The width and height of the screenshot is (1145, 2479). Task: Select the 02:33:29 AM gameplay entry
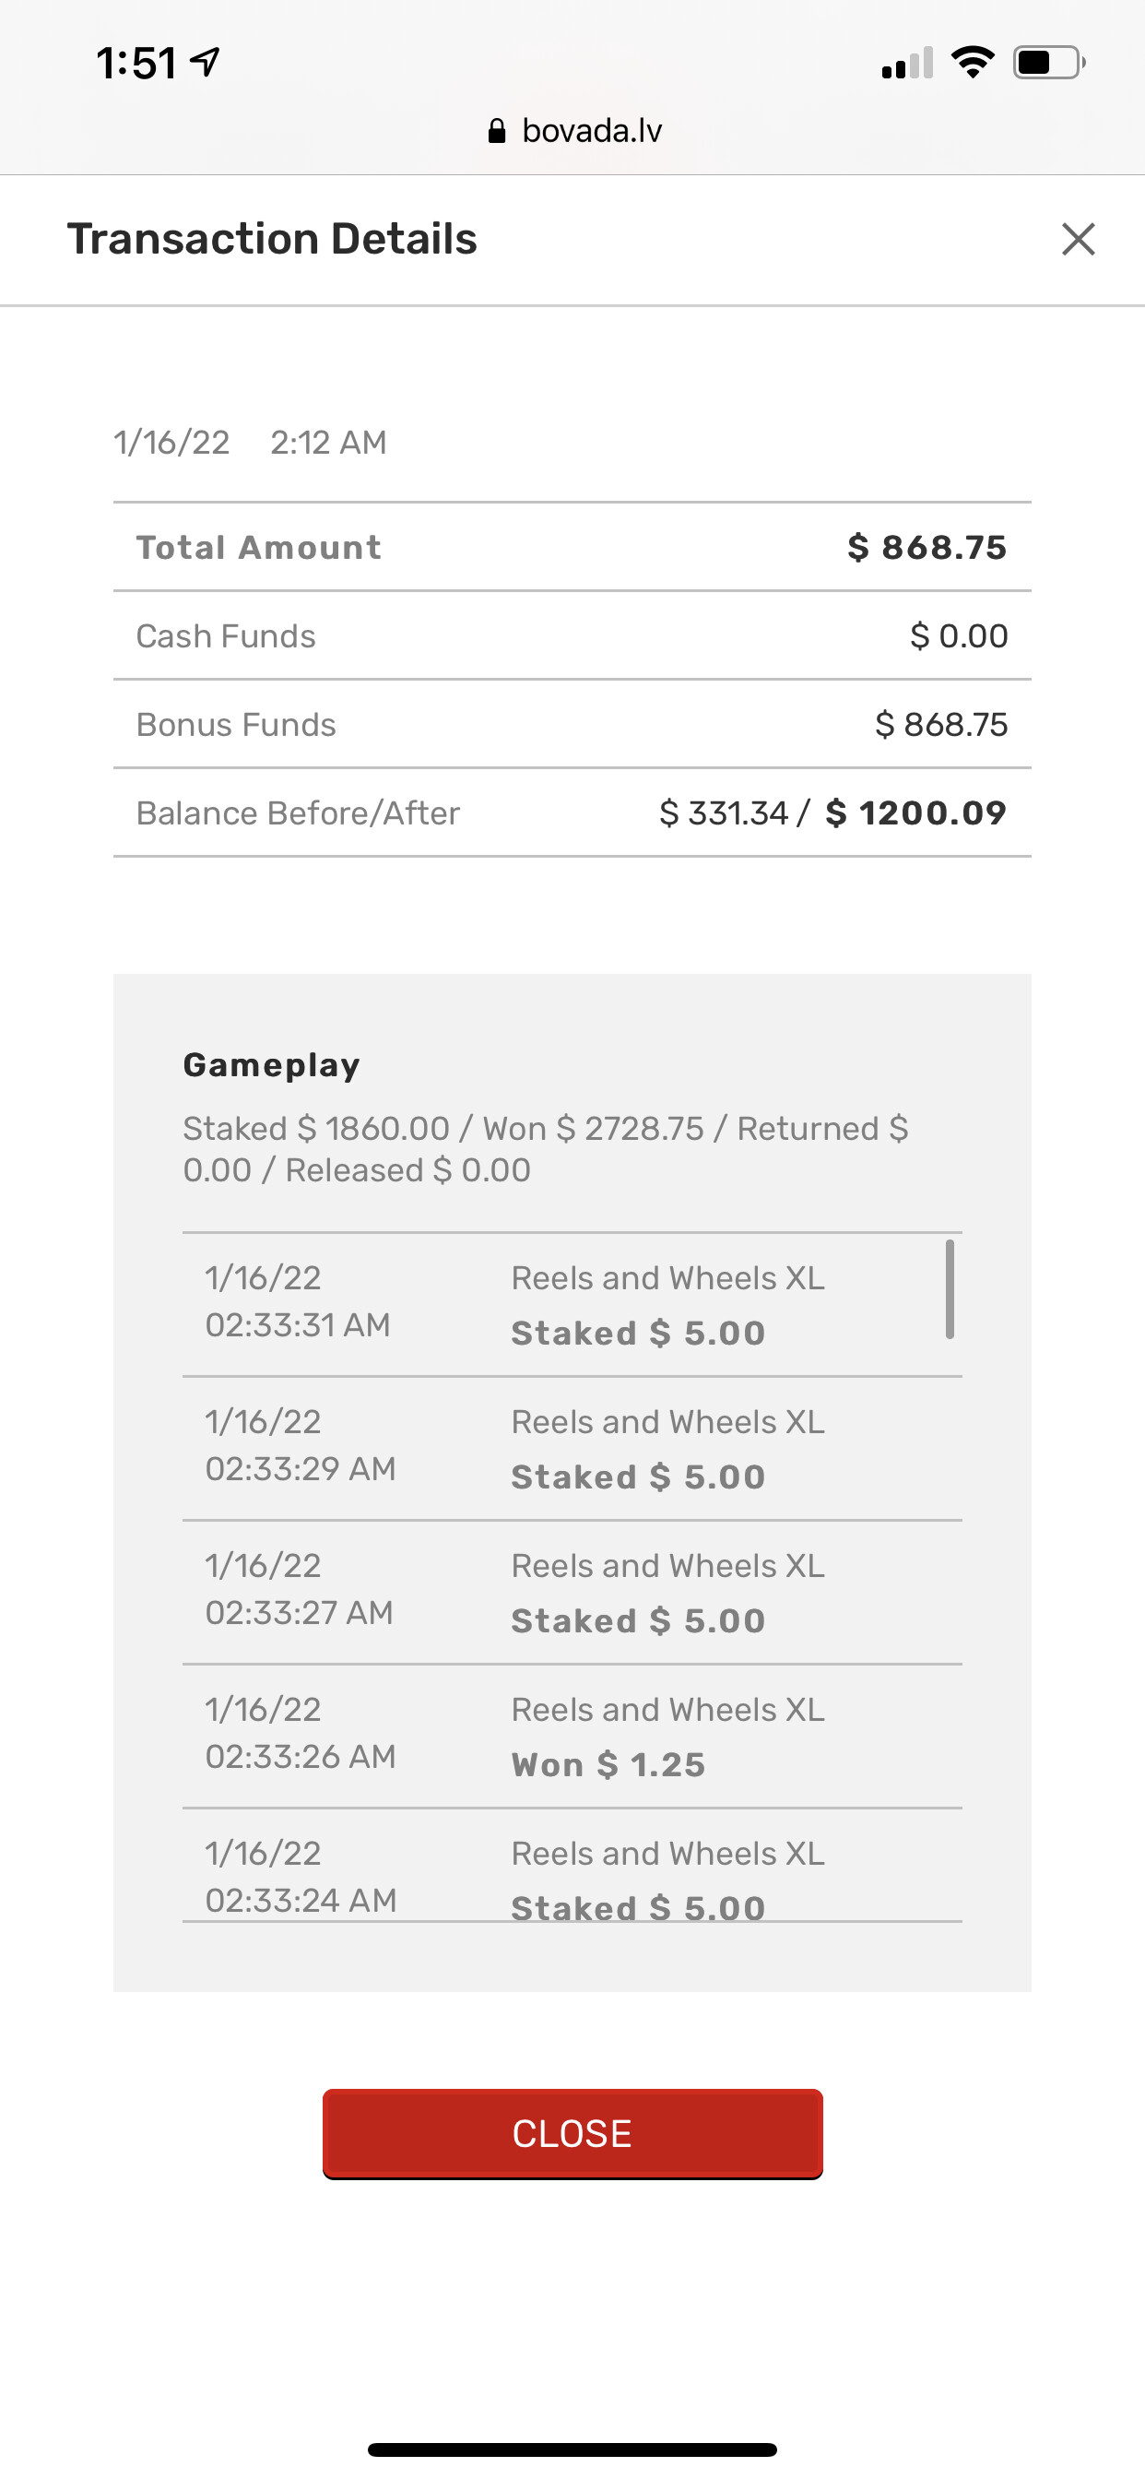pos(572,1448)
